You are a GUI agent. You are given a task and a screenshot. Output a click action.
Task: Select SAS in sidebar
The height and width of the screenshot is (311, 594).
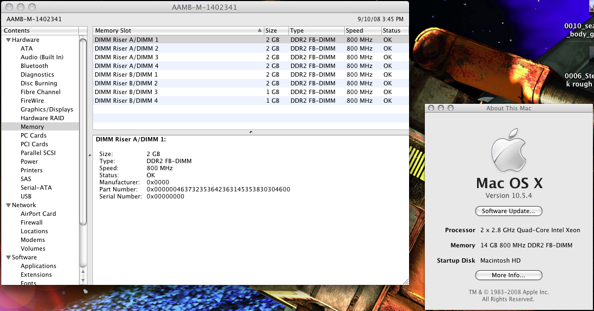point(26,179)
